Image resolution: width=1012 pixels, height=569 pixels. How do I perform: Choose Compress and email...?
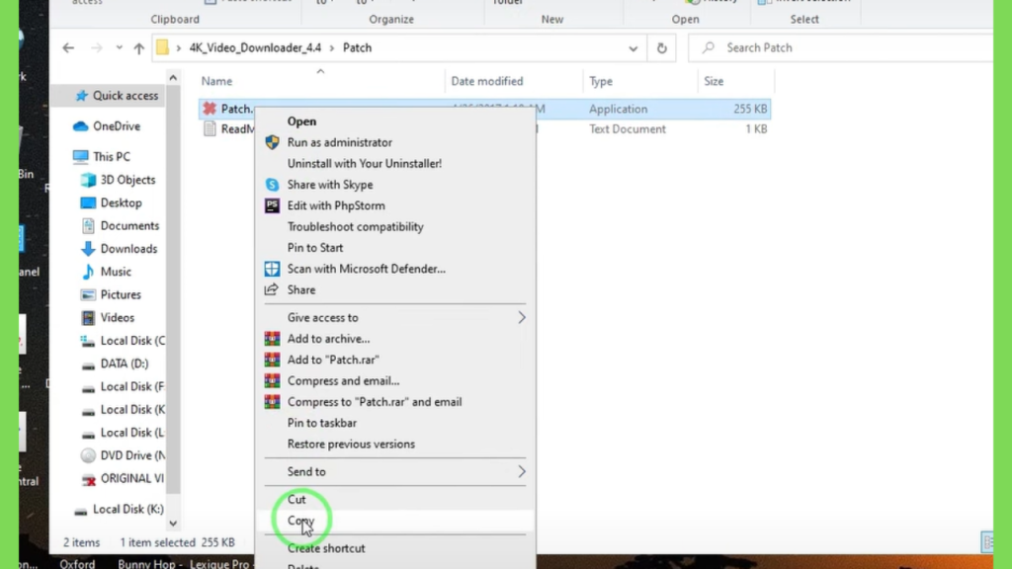pyautogui.click(x=343, y=380)
